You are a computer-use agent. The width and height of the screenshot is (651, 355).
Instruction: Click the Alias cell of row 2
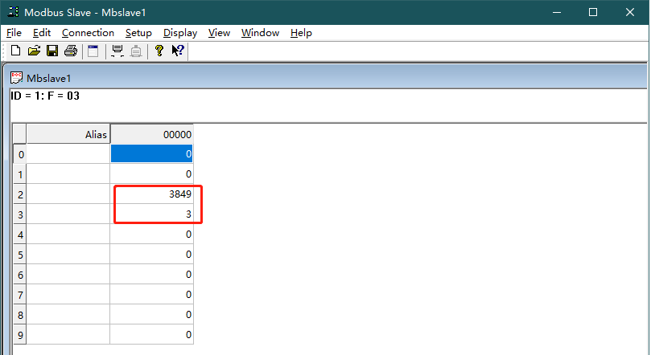click(68, 194)
